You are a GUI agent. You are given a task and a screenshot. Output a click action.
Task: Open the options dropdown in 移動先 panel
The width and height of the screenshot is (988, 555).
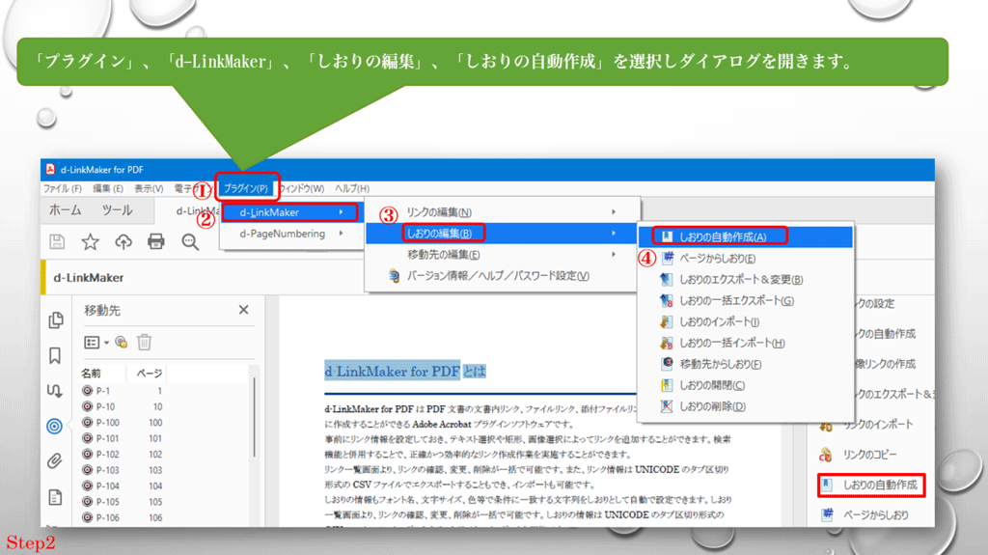pyautogui.click(x=96, y=342)
